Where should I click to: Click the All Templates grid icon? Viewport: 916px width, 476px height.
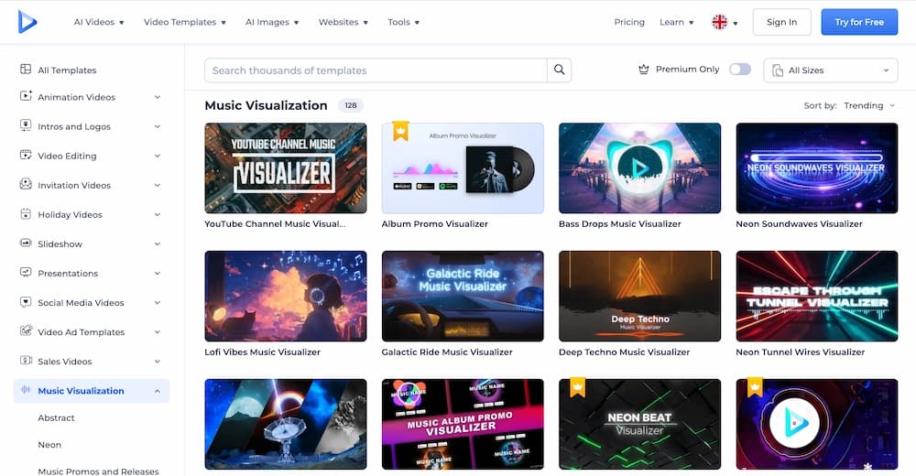click(x=26, y=70)
